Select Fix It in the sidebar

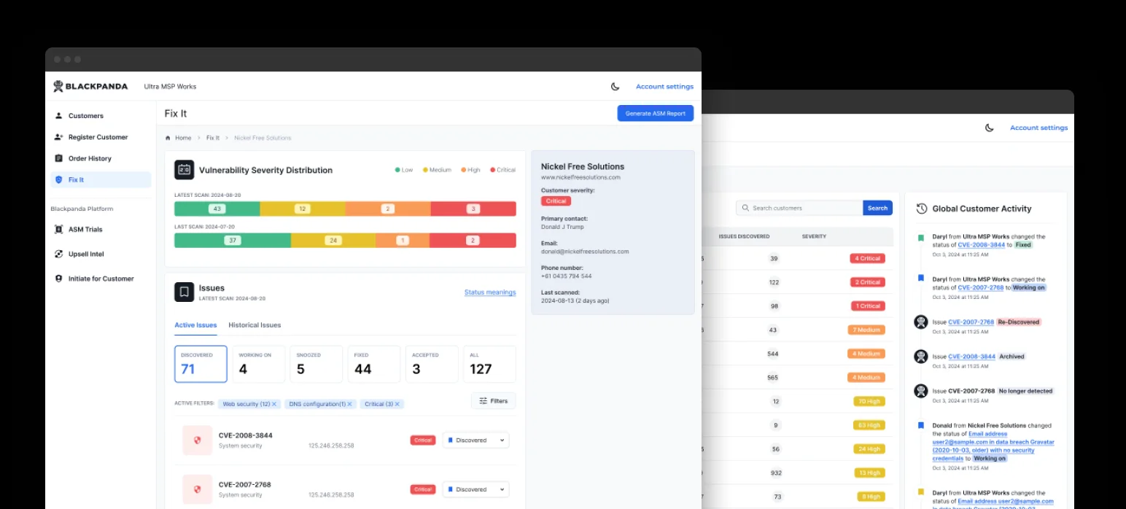pyautogui.click(x=101, y=179)
